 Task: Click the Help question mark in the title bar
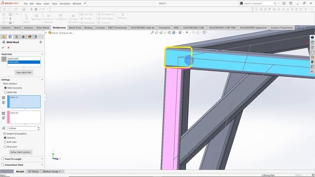[x=290, y=3]
